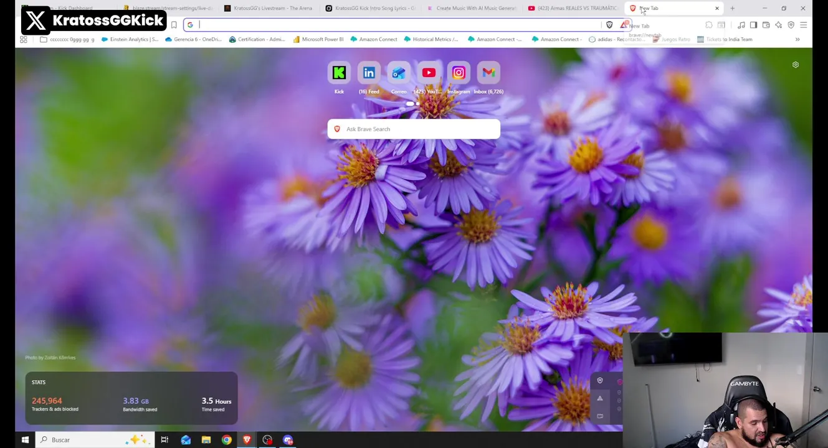Screen dimensions: 828x448
Task: Switch to KratosGG Kick Intro Song Lyrics tab
Action: tap(369, 8)
